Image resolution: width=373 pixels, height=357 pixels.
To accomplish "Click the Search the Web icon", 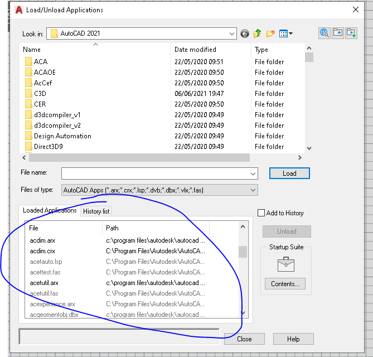I will point(324,33).
